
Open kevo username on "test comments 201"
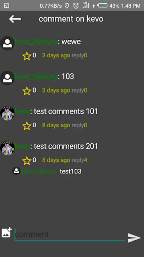point(22,146)
